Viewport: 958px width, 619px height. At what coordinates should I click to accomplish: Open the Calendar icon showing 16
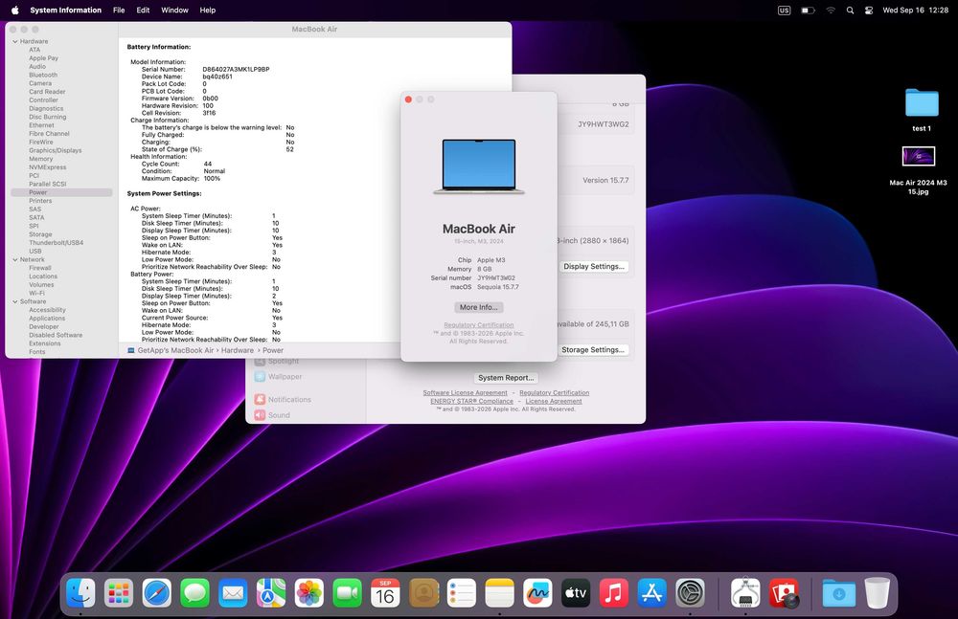[x=385, y=592]
